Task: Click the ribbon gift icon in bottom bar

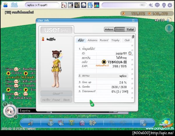Action: click(x=61, y=123)
